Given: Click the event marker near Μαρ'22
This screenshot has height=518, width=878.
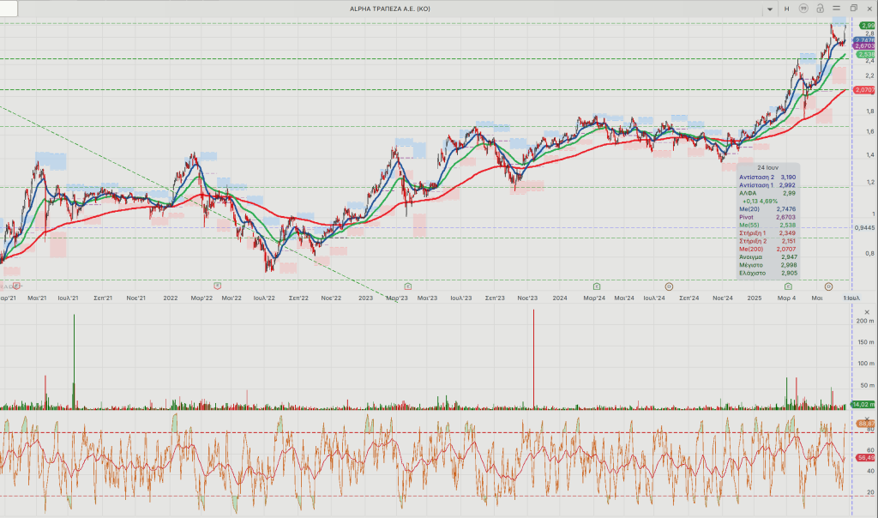Looking at the screenshot, I should pyautogui.click(x=218, y=285).
